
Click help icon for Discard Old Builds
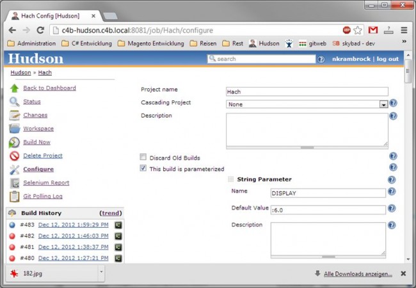pos(393,156)
